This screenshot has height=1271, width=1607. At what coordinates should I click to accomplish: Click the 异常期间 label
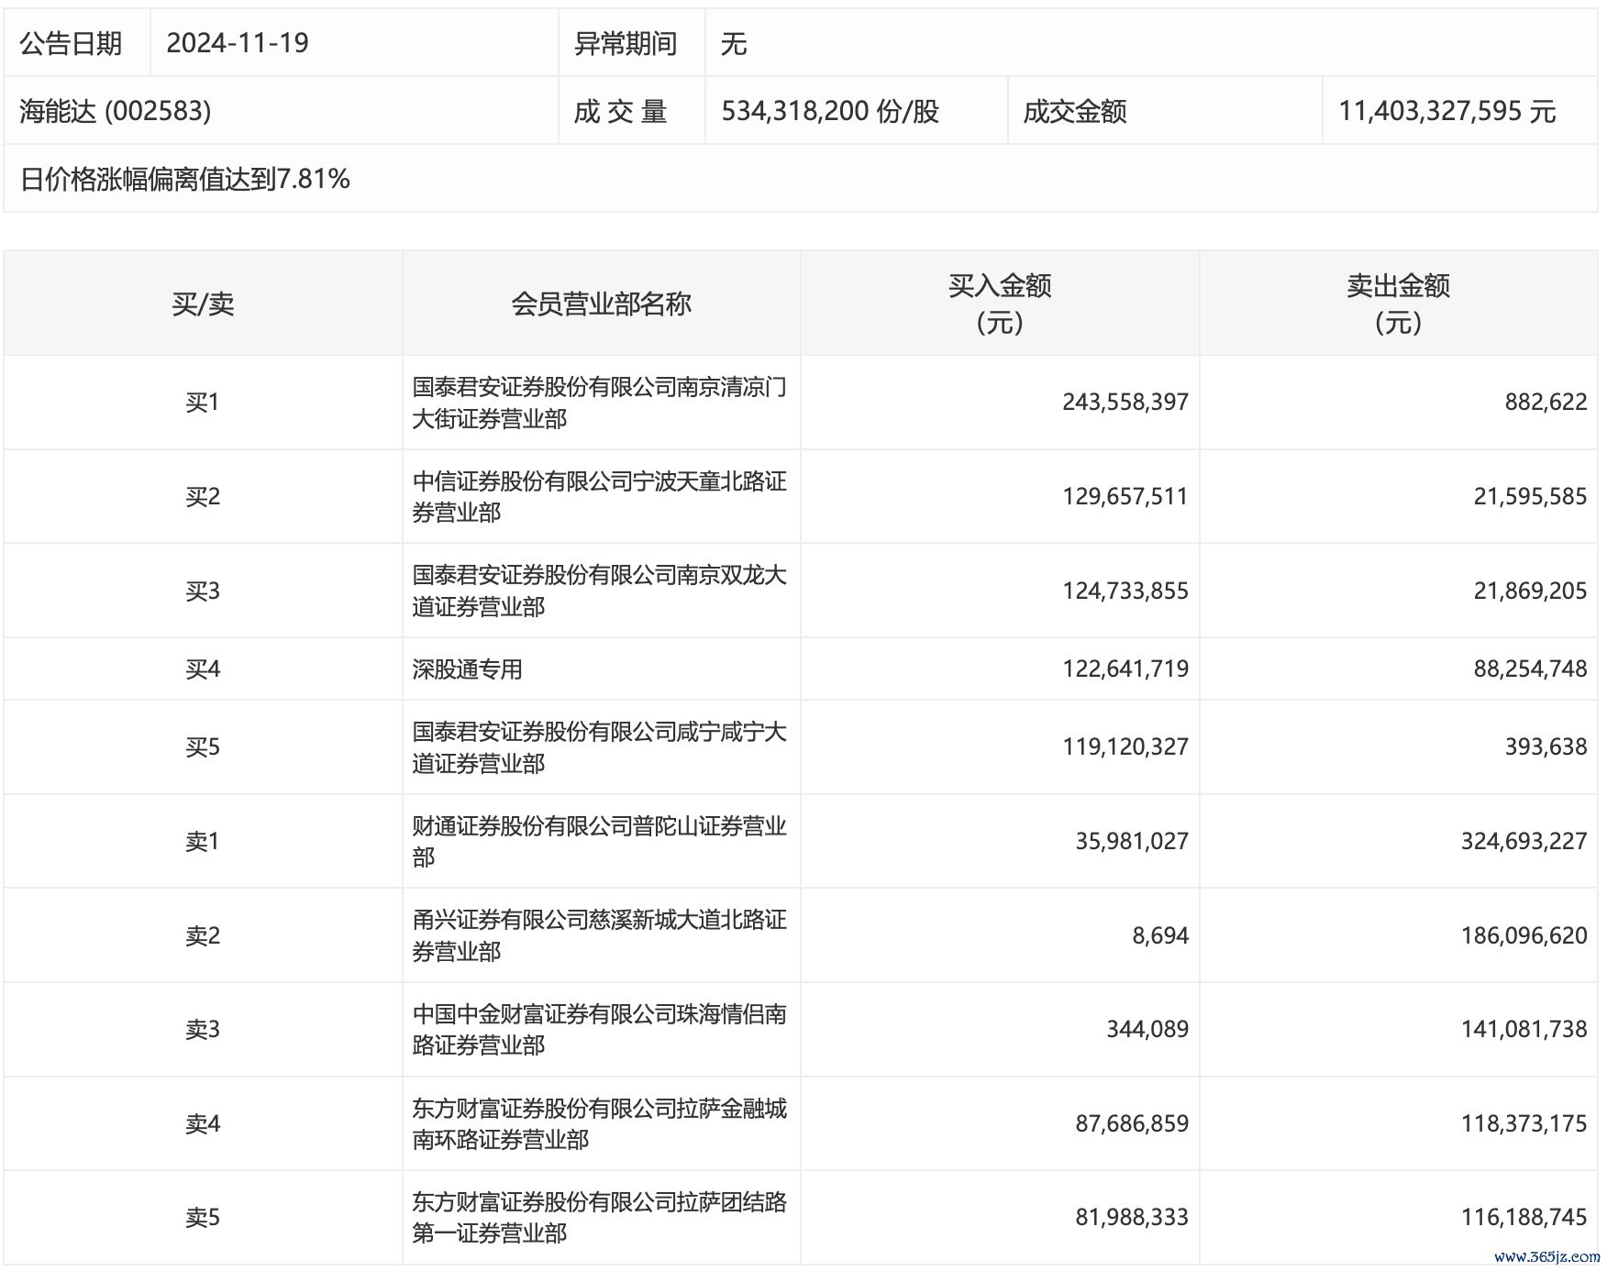coord(626,43)
